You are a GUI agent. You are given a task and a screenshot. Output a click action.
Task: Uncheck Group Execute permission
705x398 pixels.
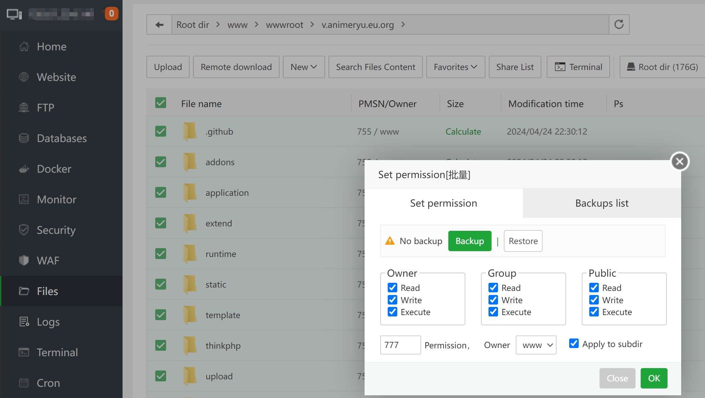493,312
